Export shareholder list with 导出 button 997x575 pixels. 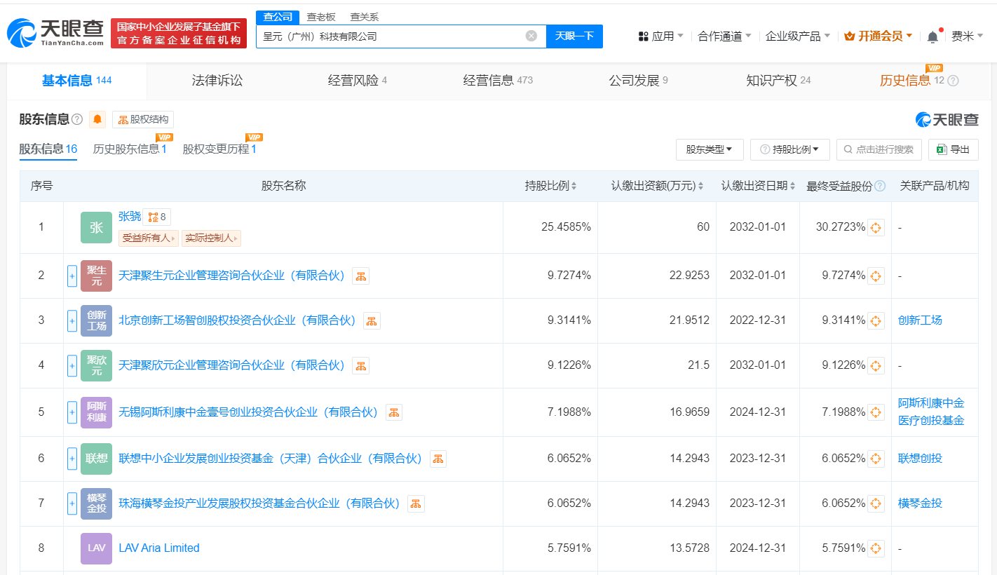(x=953, y=149)
